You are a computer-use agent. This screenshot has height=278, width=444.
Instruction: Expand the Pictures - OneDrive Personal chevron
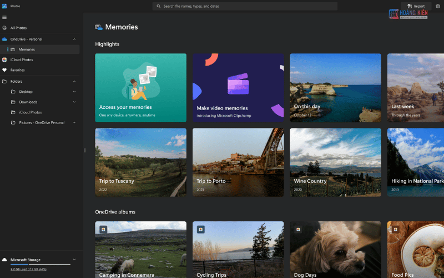(74, 122)
